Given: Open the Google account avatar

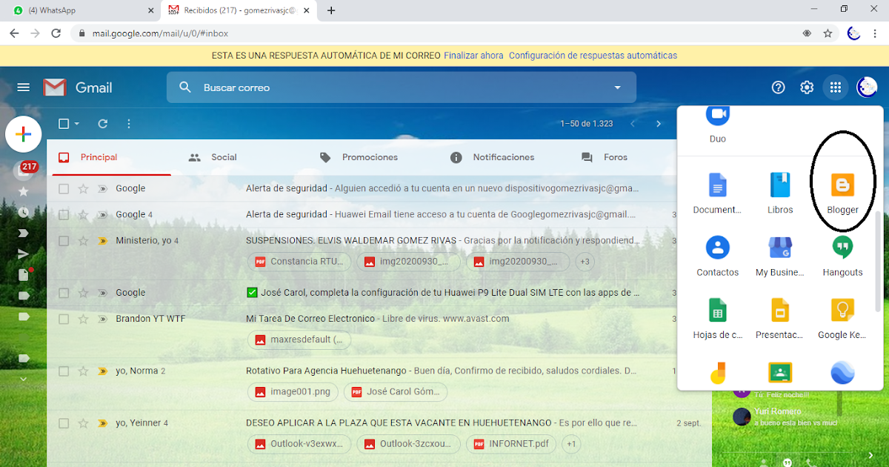Looking at the screenshot, I should click(867, 87).
